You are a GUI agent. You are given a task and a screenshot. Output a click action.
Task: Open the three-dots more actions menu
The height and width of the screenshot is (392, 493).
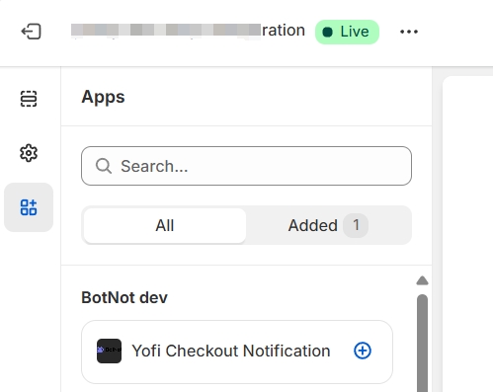click(x=409, y=32)
